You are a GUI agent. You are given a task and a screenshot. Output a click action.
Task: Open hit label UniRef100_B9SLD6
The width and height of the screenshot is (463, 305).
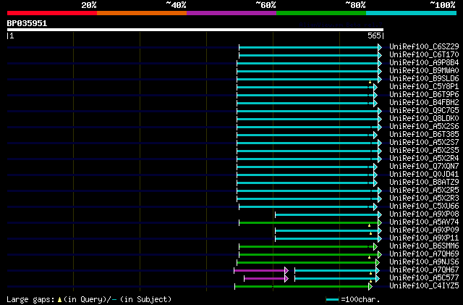(x=424, y=79)
